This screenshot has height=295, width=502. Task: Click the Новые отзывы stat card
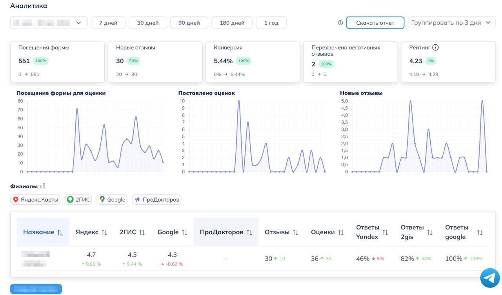coord(155,62)
